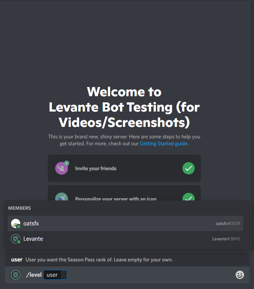This screenshot has height=289, width=254.
Task: Click Levante avatar in members list
Action: point(16,239)
